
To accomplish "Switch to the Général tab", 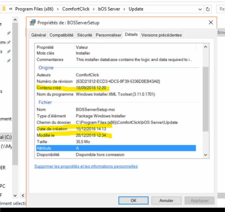I will [38, 35].
